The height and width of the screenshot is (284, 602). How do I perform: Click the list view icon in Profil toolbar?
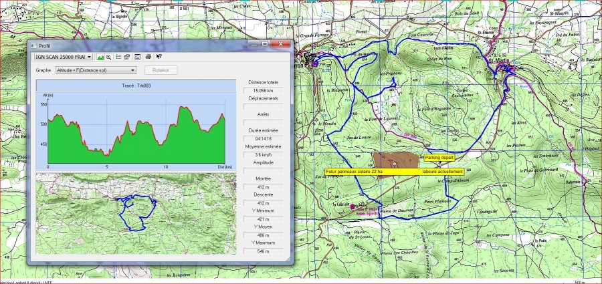(x=118, y=57)
